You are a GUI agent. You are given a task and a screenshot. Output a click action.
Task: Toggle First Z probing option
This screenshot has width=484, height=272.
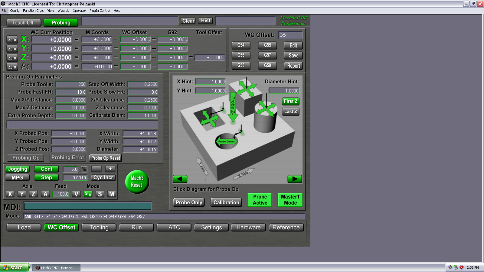[x=291, y=101]
